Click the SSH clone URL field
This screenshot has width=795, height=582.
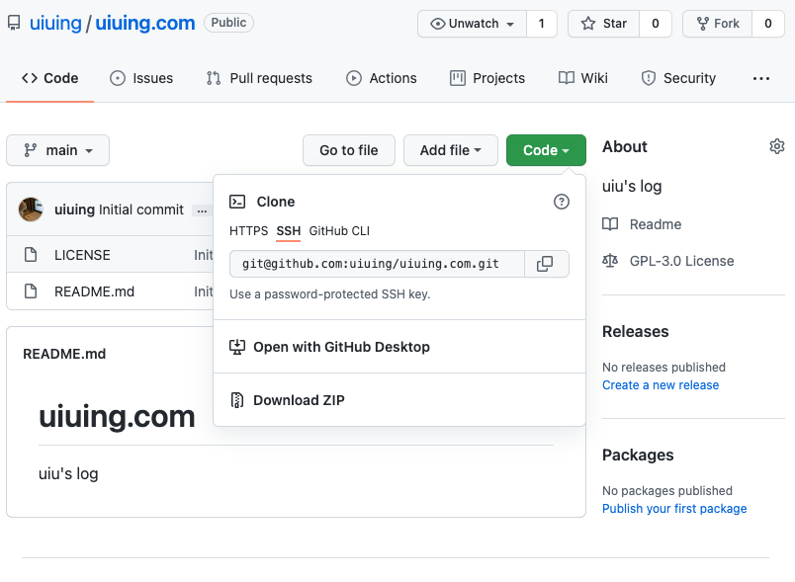(x=377, y=264)
